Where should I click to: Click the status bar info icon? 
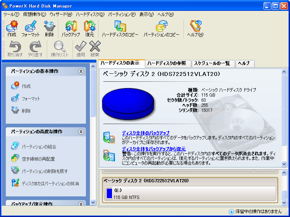pyautogui.click(x=231, y=212)
